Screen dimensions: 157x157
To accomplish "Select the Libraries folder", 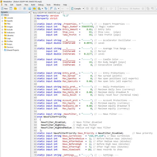I will coord(10,35).
